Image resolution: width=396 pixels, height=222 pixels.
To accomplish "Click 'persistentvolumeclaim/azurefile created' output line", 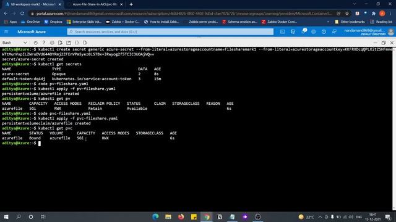I will click(x=46, y=123).
